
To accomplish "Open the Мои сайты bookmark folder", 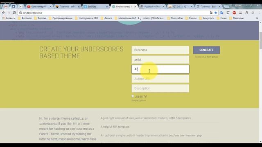I will tap(175, 18).
